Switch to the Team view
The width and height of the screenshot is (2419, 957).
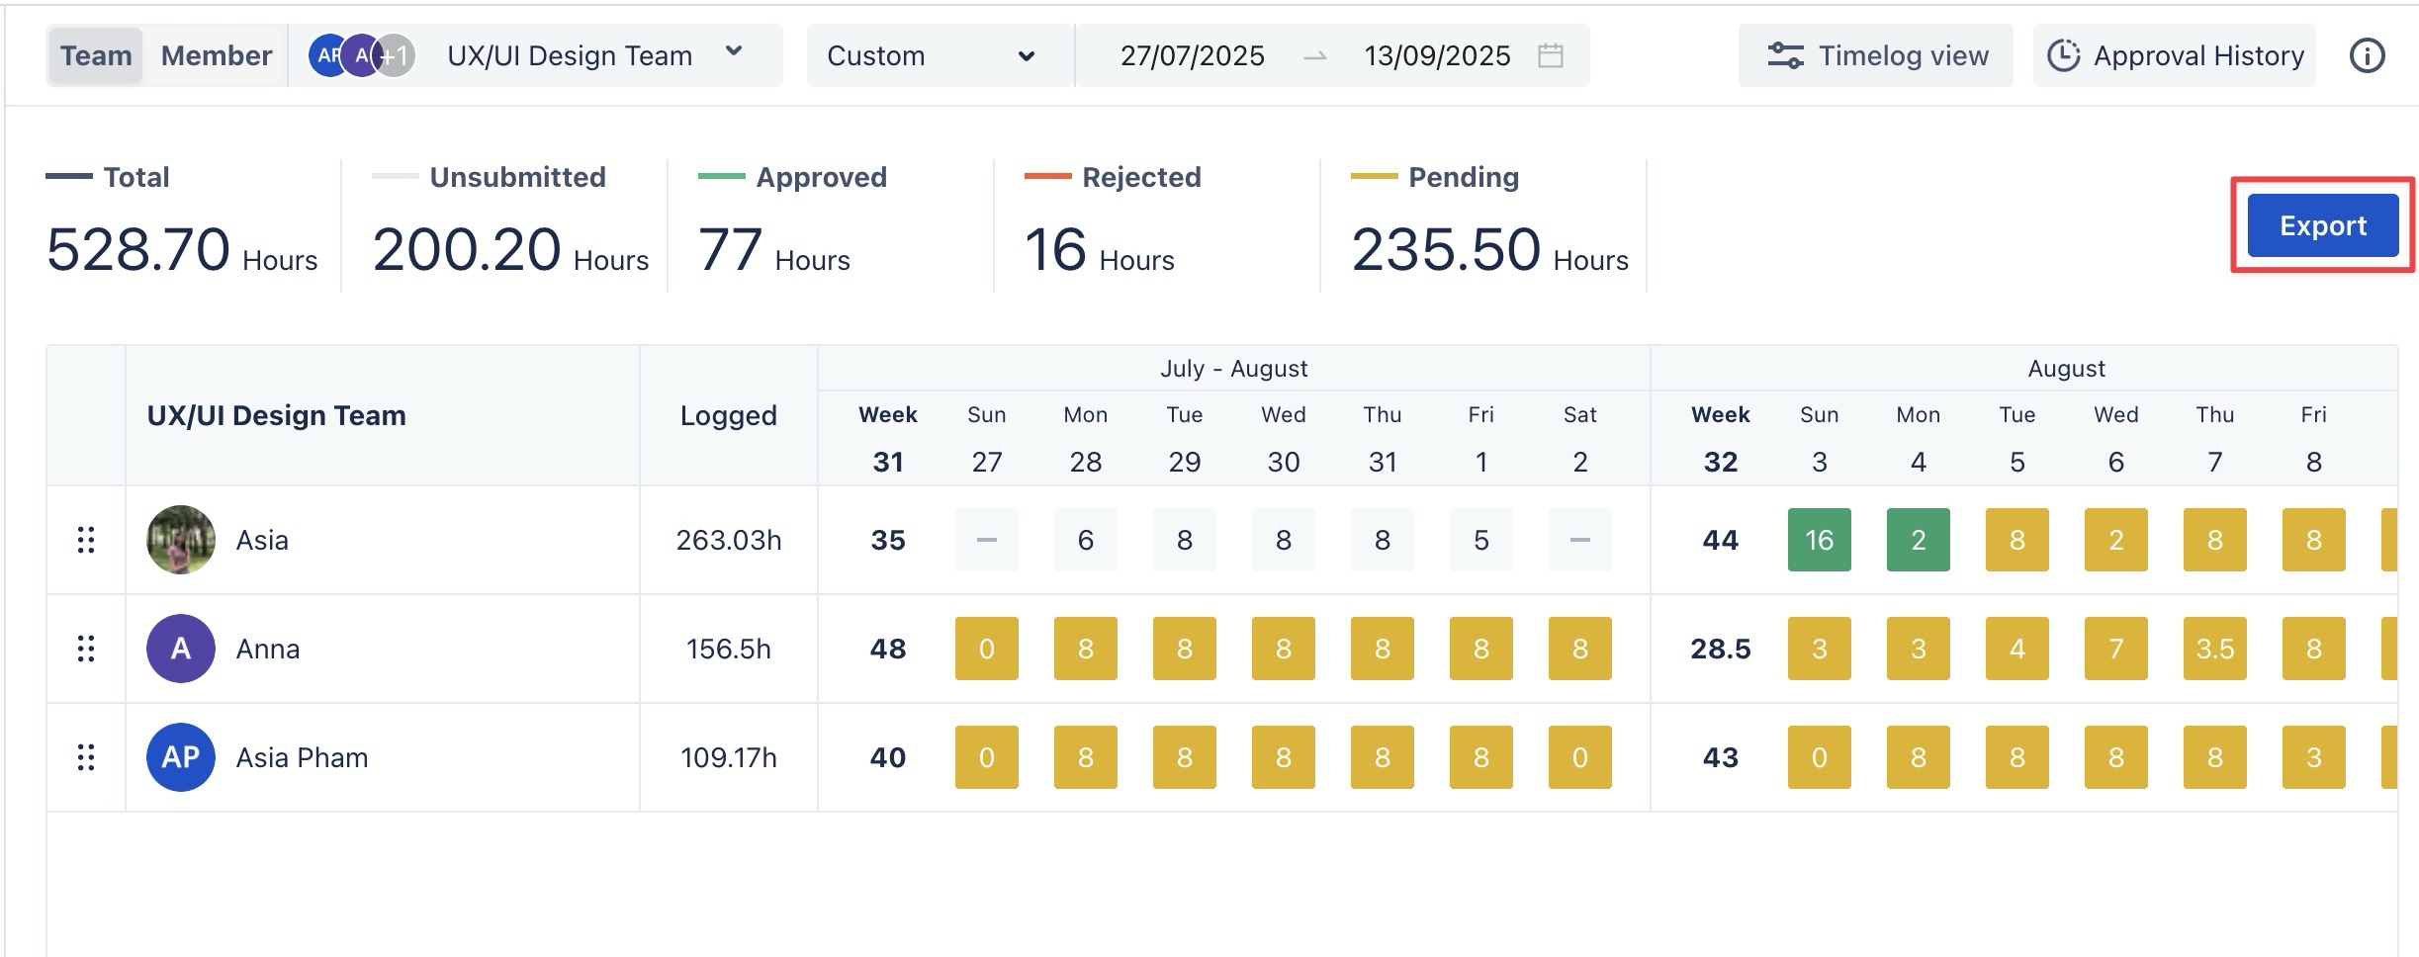[x=96, y=55]
